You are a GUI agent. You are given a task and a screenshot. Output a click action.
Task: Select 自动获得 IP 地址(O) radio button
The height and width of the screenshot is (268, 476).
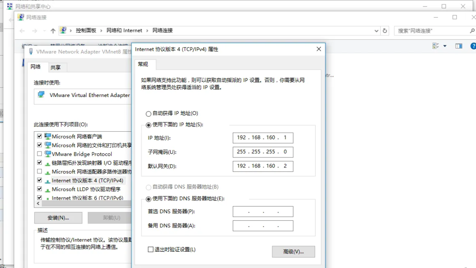coord(149,114)
